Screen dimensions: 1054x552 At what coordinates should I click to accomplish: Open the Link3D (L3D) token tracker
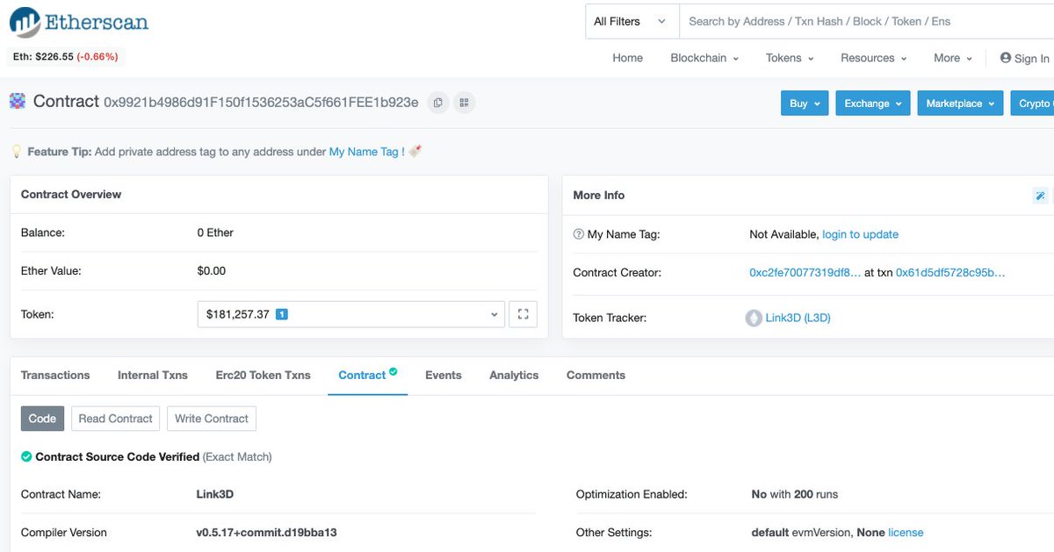point(798,318)
